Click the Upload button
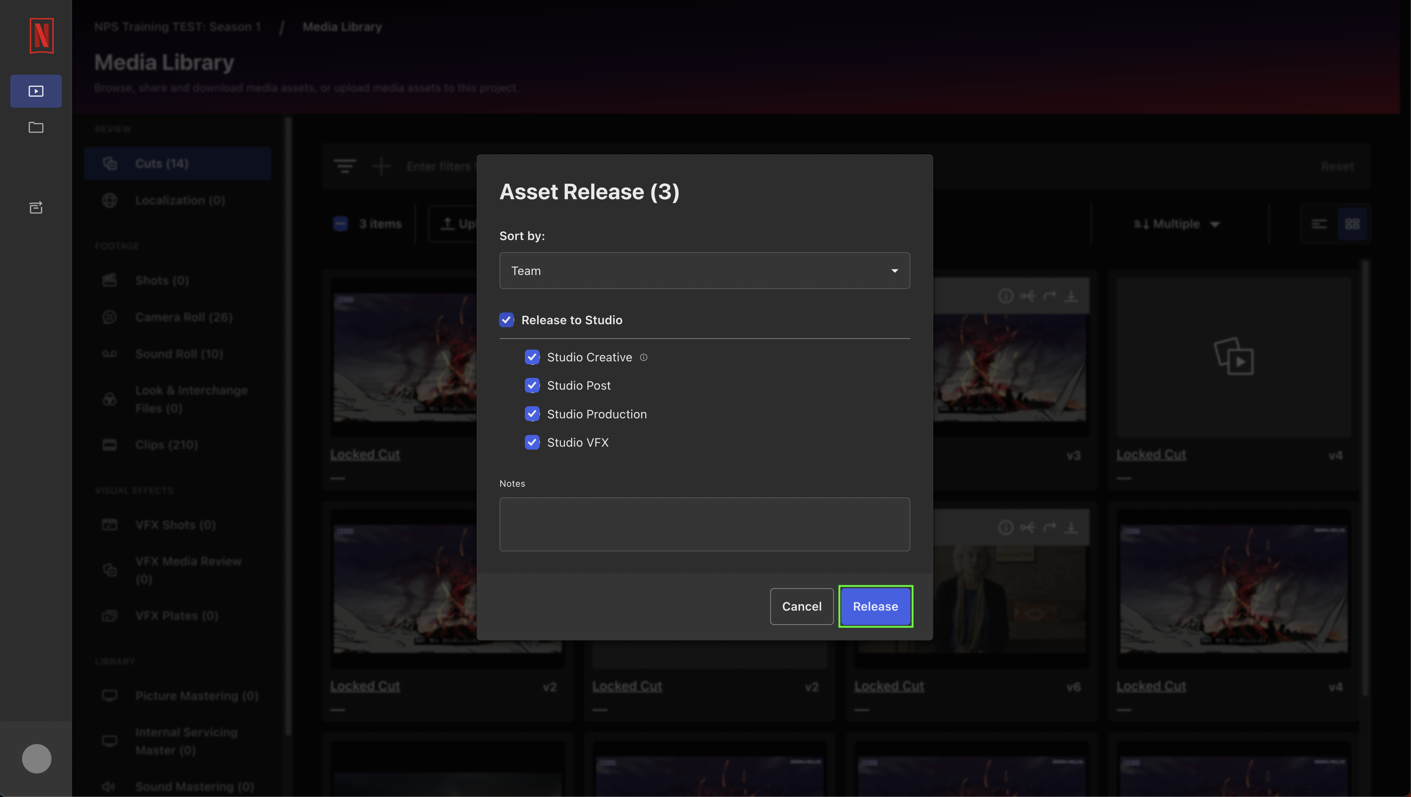Image resolution: width=1411 pixels, height=797 pixels. pos(453,224)
